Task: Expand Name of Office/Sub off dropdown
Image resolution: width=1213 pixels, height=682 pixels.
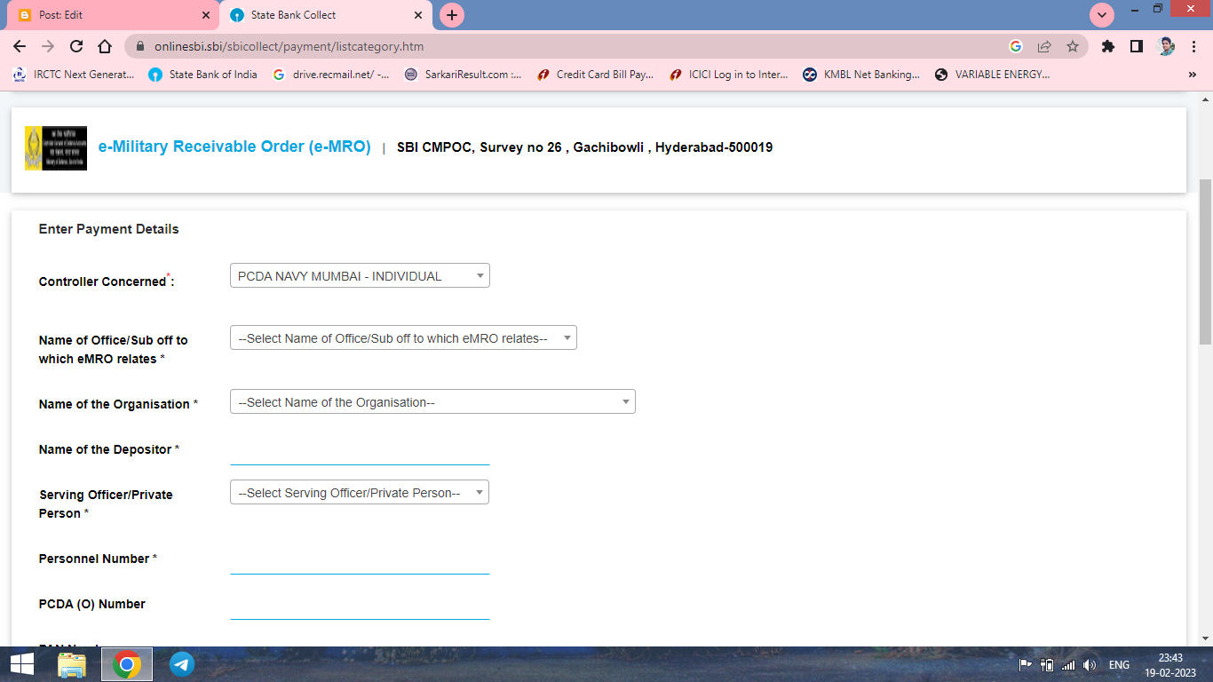Action: pos(403,337)
